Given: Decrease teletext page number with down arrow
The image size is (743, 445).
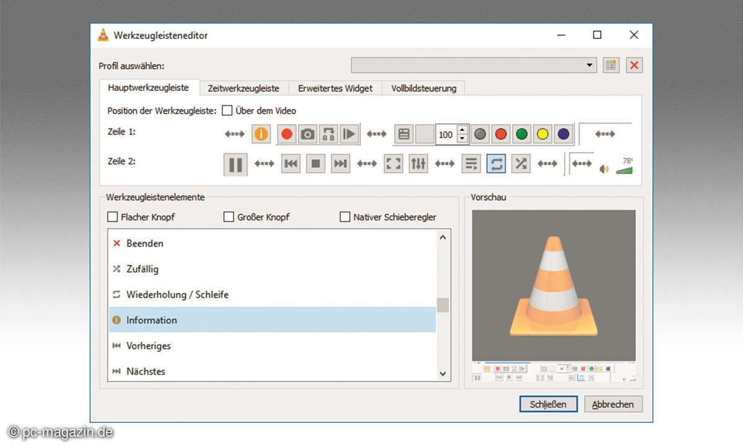Looking at the screenshot, I should click(x=463, y=138).
